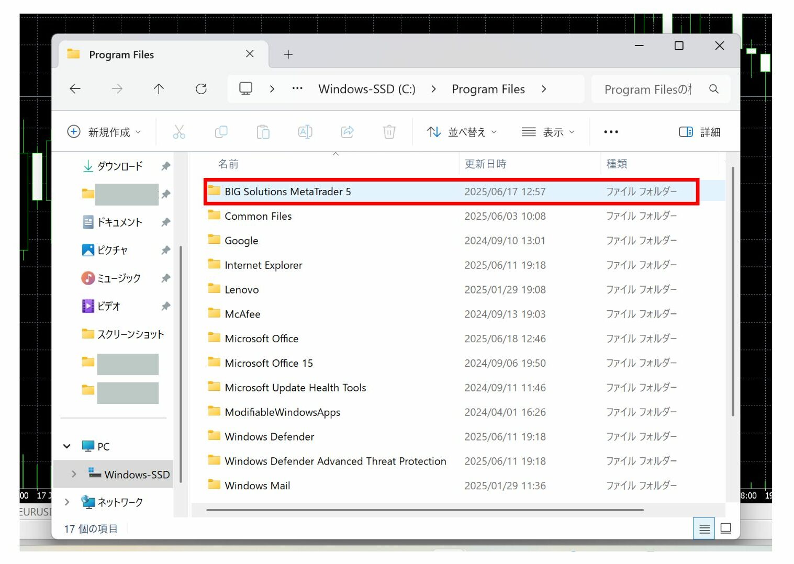Switch to details list view mode
This screenshot has height=564, width=794.
704,528
